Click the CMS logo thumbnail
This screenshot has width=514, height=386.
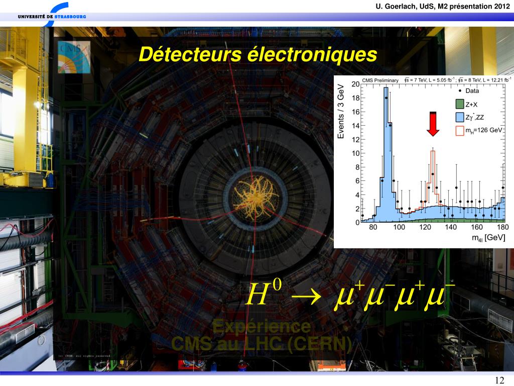click(74, 57)
